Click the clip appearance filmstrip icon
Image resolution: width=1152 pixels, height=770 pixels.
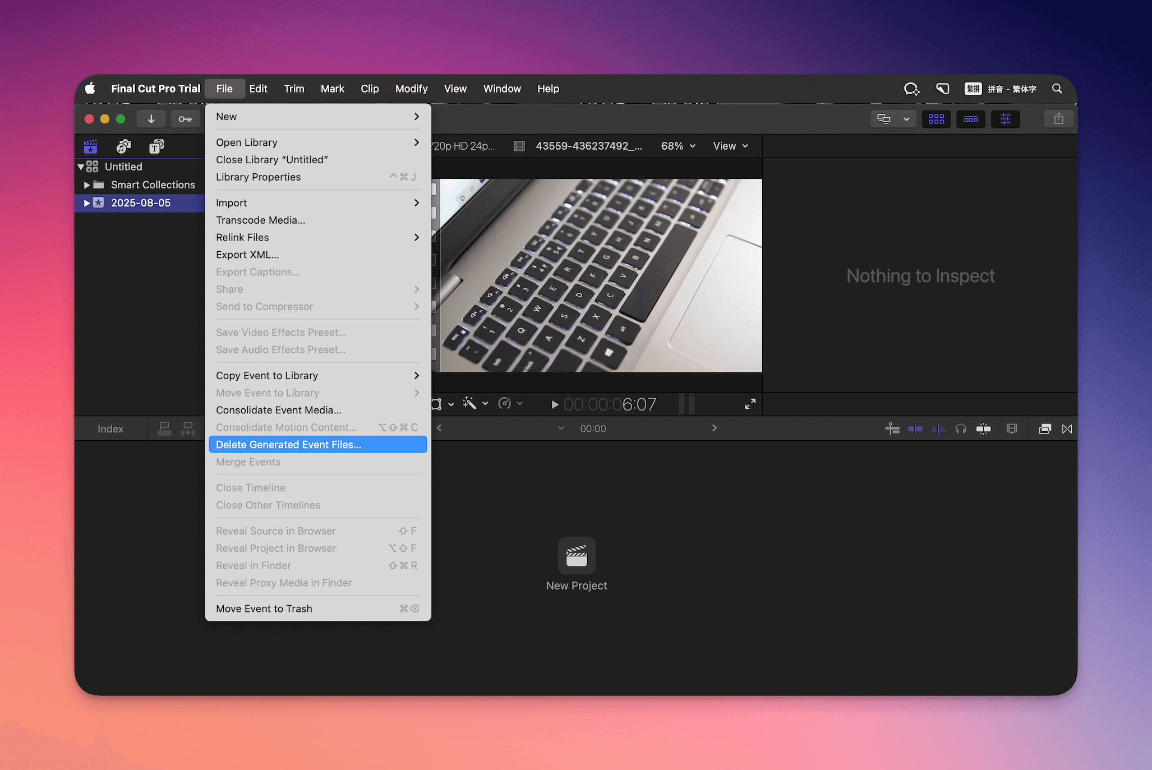[1011, 428]
